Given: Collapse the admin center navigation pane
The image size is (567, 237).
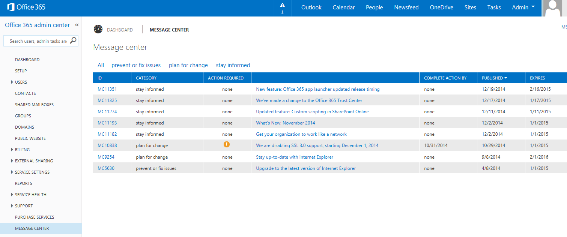Looking at the screenshot, I should click(x=77, y=25).
